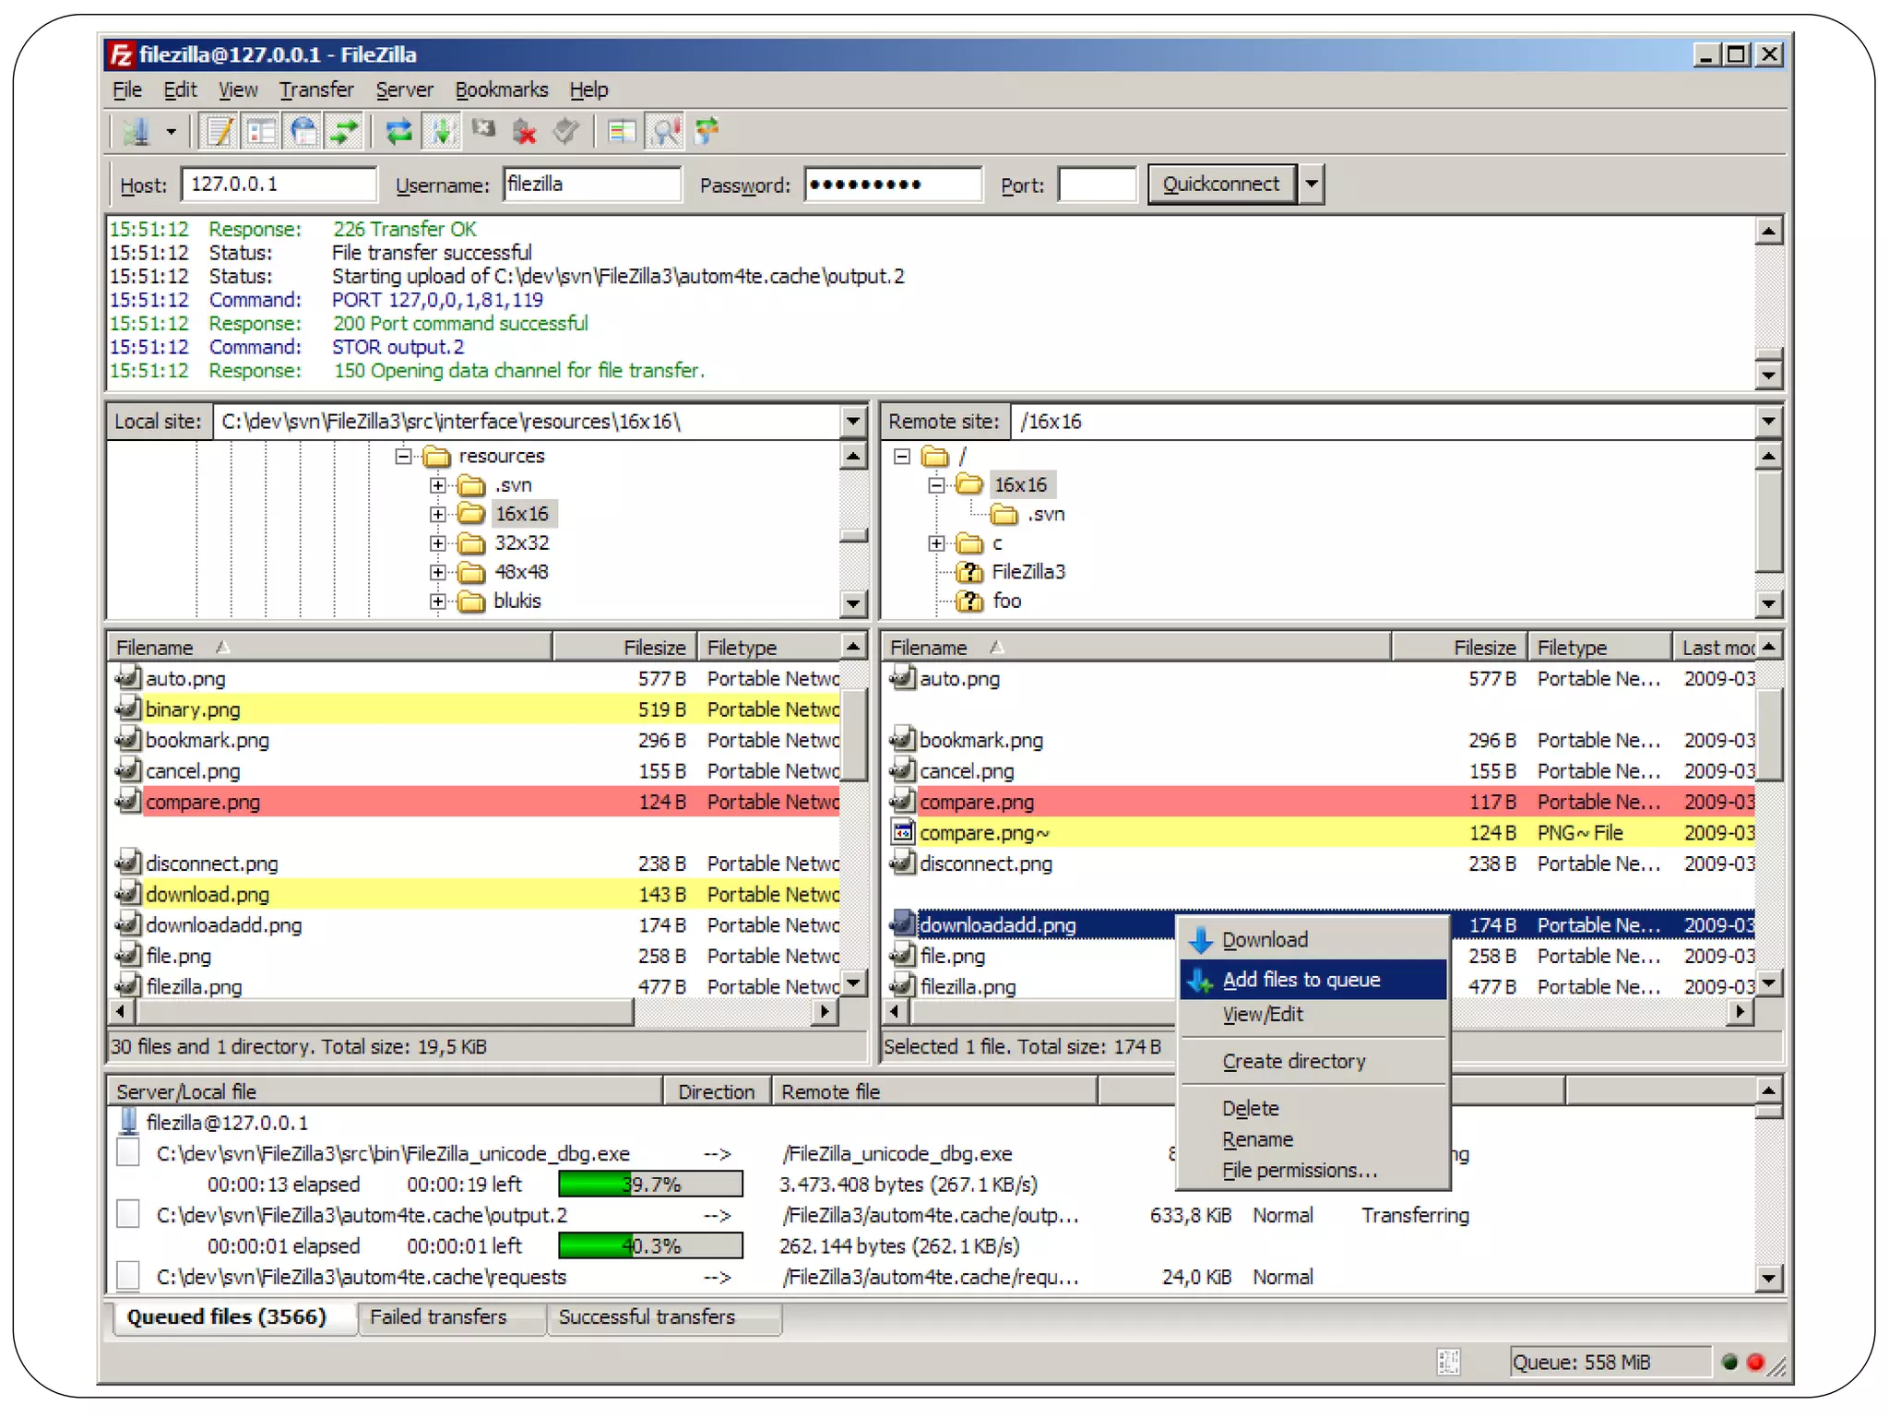Open the Site Manager icon
This screenshot has width=1889, height=1417.
[137, 132]
